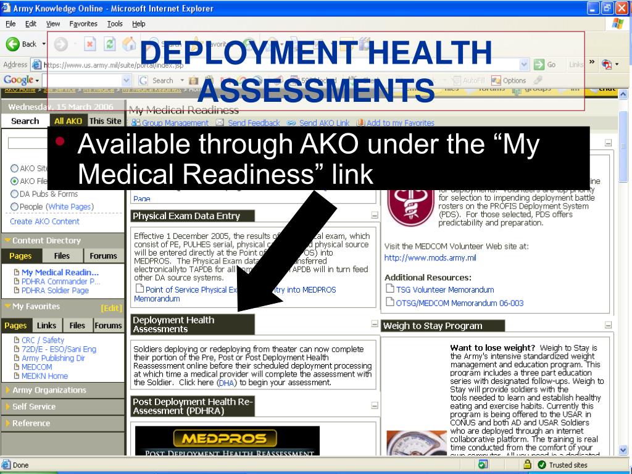Click the Stop loading icon

click(x=89, y=44)
